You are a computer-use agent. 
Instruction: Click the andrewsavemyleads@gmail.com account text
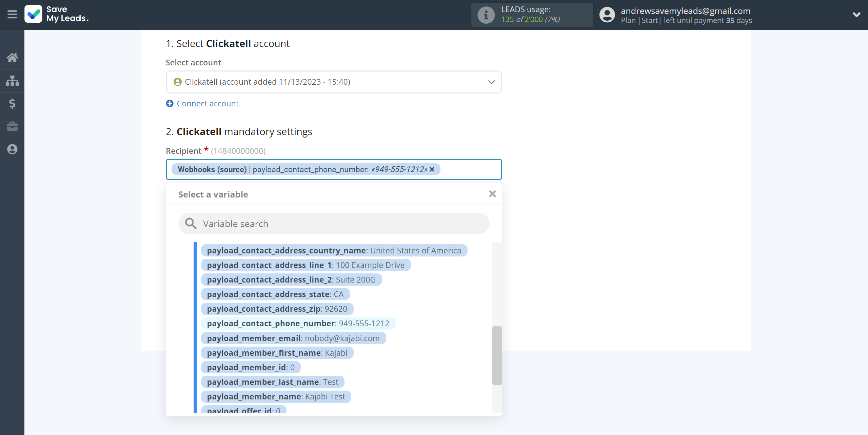tap(686, 11)
